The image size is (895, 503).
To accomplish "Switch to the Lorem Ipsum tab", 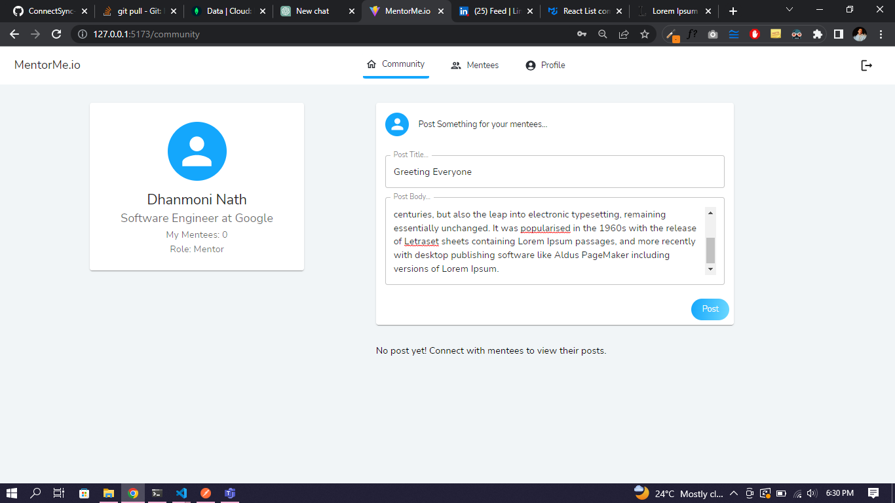I will coord(675,10).
